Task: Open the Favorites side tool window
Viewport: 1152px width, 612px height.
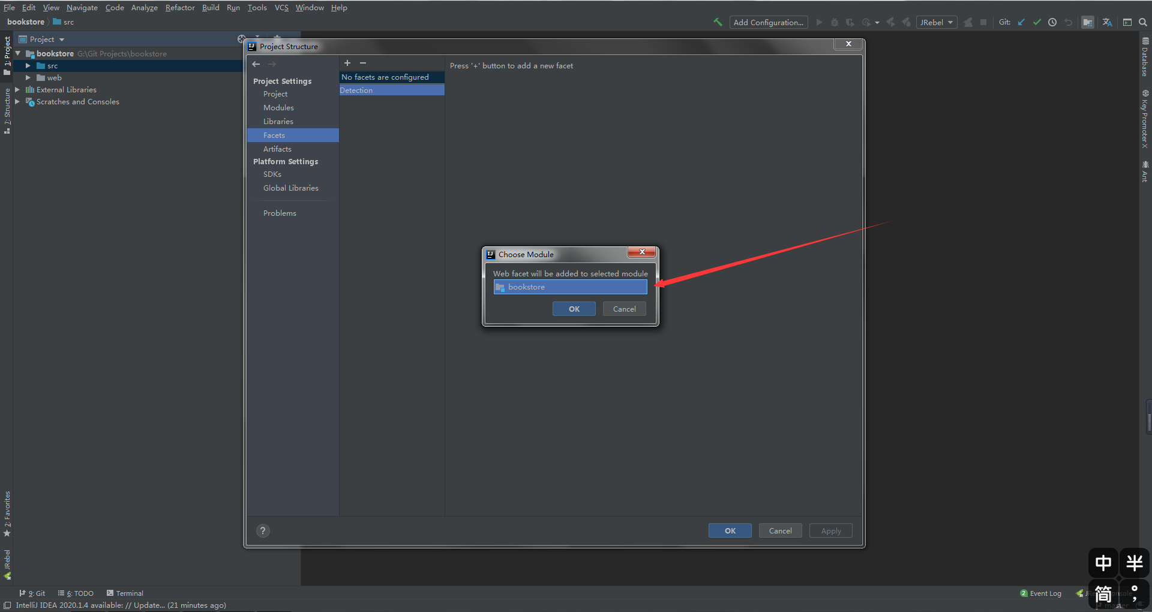Action: pyautogui.click(x=7, y=514)
